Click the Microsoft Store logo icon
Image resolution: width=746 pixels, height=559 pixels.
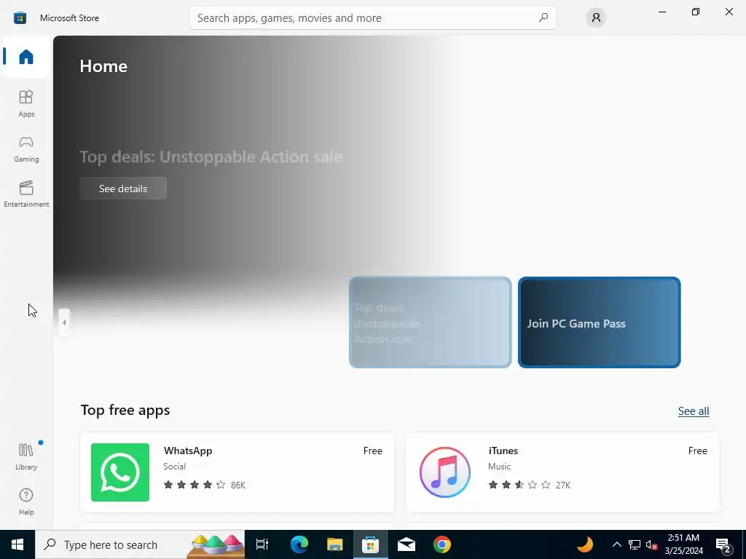point(20,18)
